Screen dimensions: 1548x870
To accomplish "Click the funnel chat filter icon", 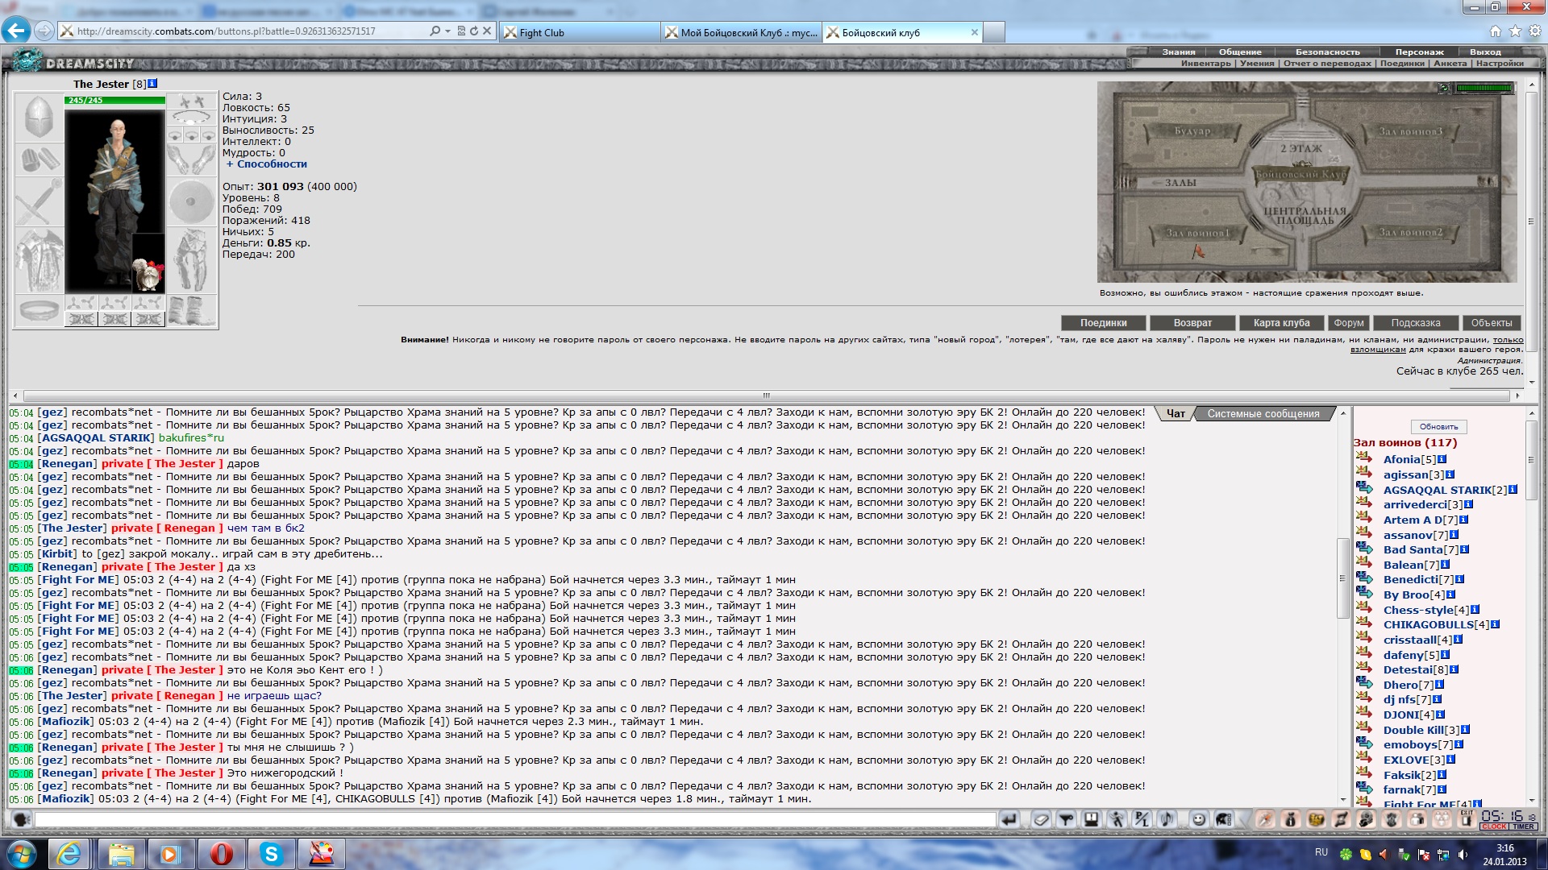I will point(1066,819).
